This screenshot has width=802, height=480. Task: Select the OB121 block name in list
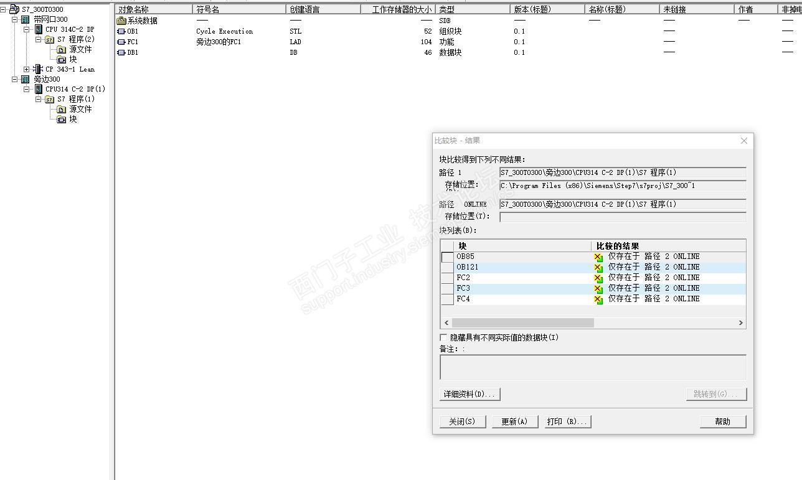pos(468,267)
